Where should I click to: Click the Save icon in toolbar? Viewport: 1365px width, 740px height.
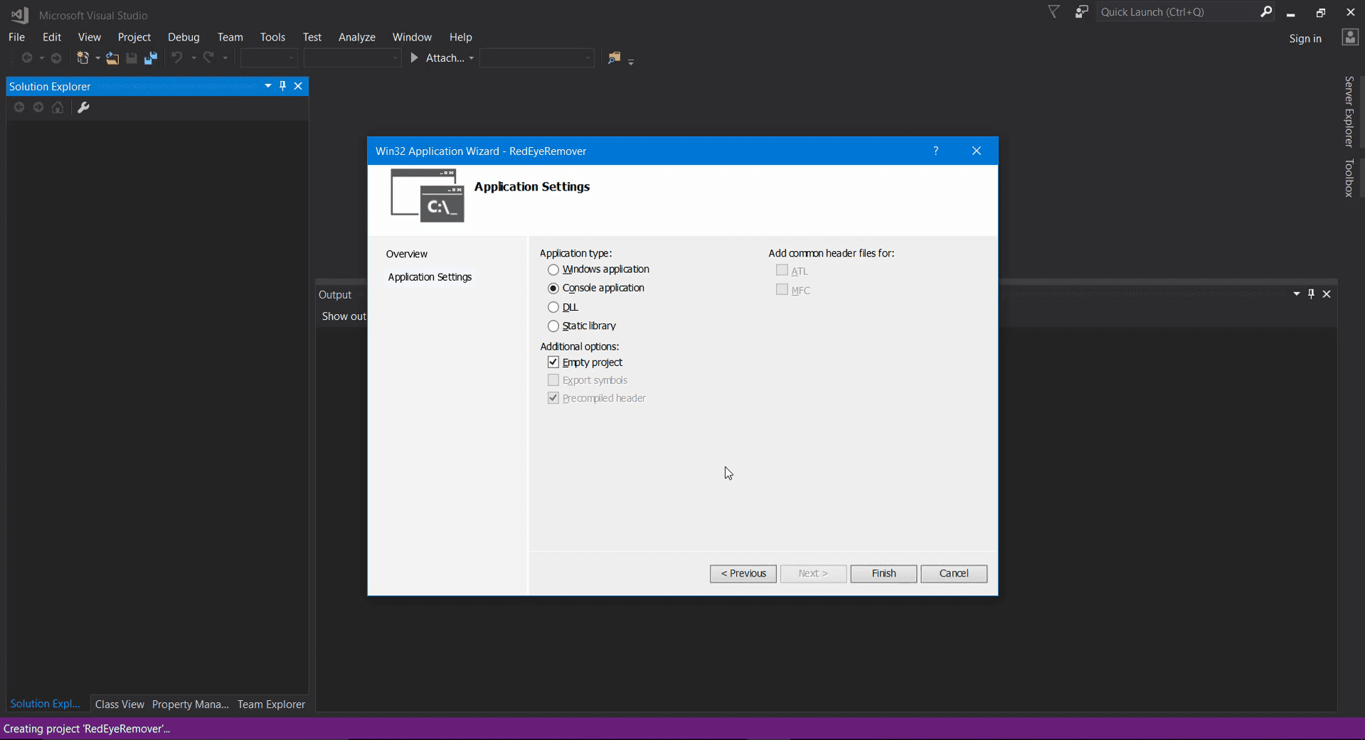[x=132, y=58]
